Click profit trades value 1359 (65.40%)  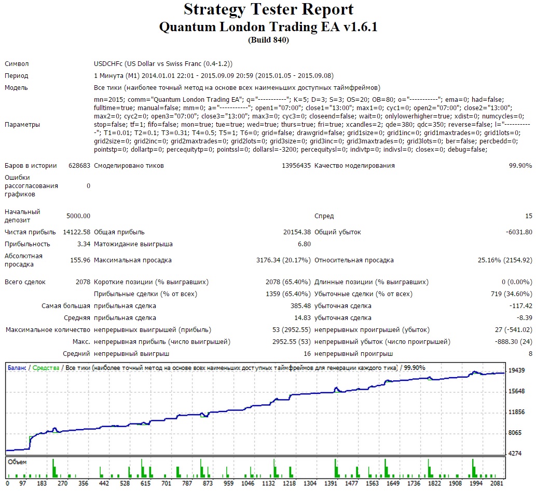tap(288, 294)
